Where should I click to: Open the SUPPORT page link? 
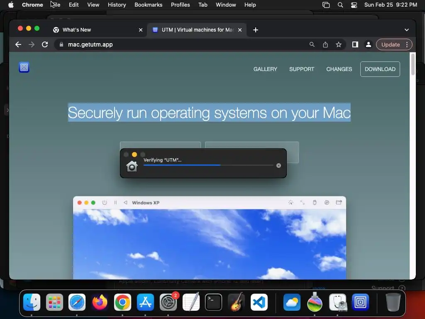point(302,69)
